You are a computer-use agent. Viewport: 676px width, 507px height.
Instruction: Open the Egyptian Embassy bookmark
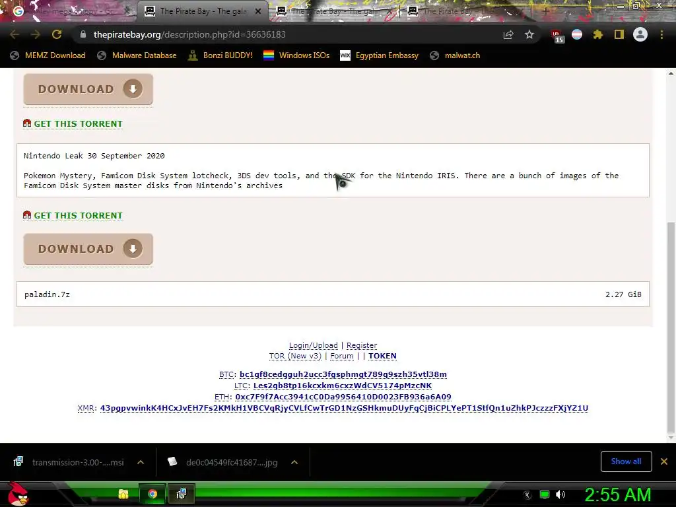[379, 55]
